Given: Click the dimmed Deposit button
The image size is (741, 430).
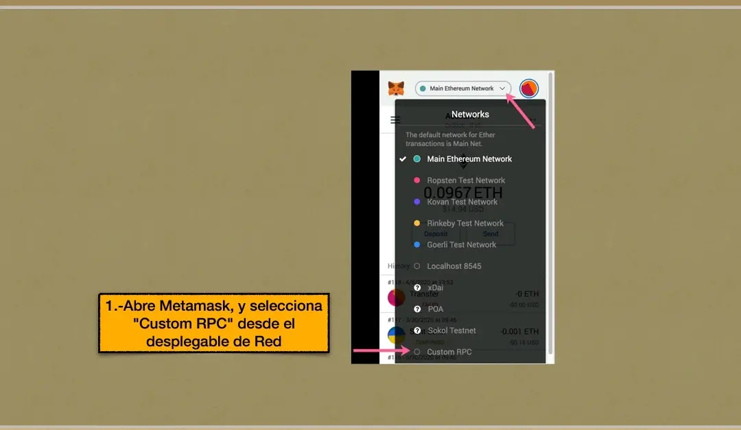Looking at the screenshot, I should 436,234.
